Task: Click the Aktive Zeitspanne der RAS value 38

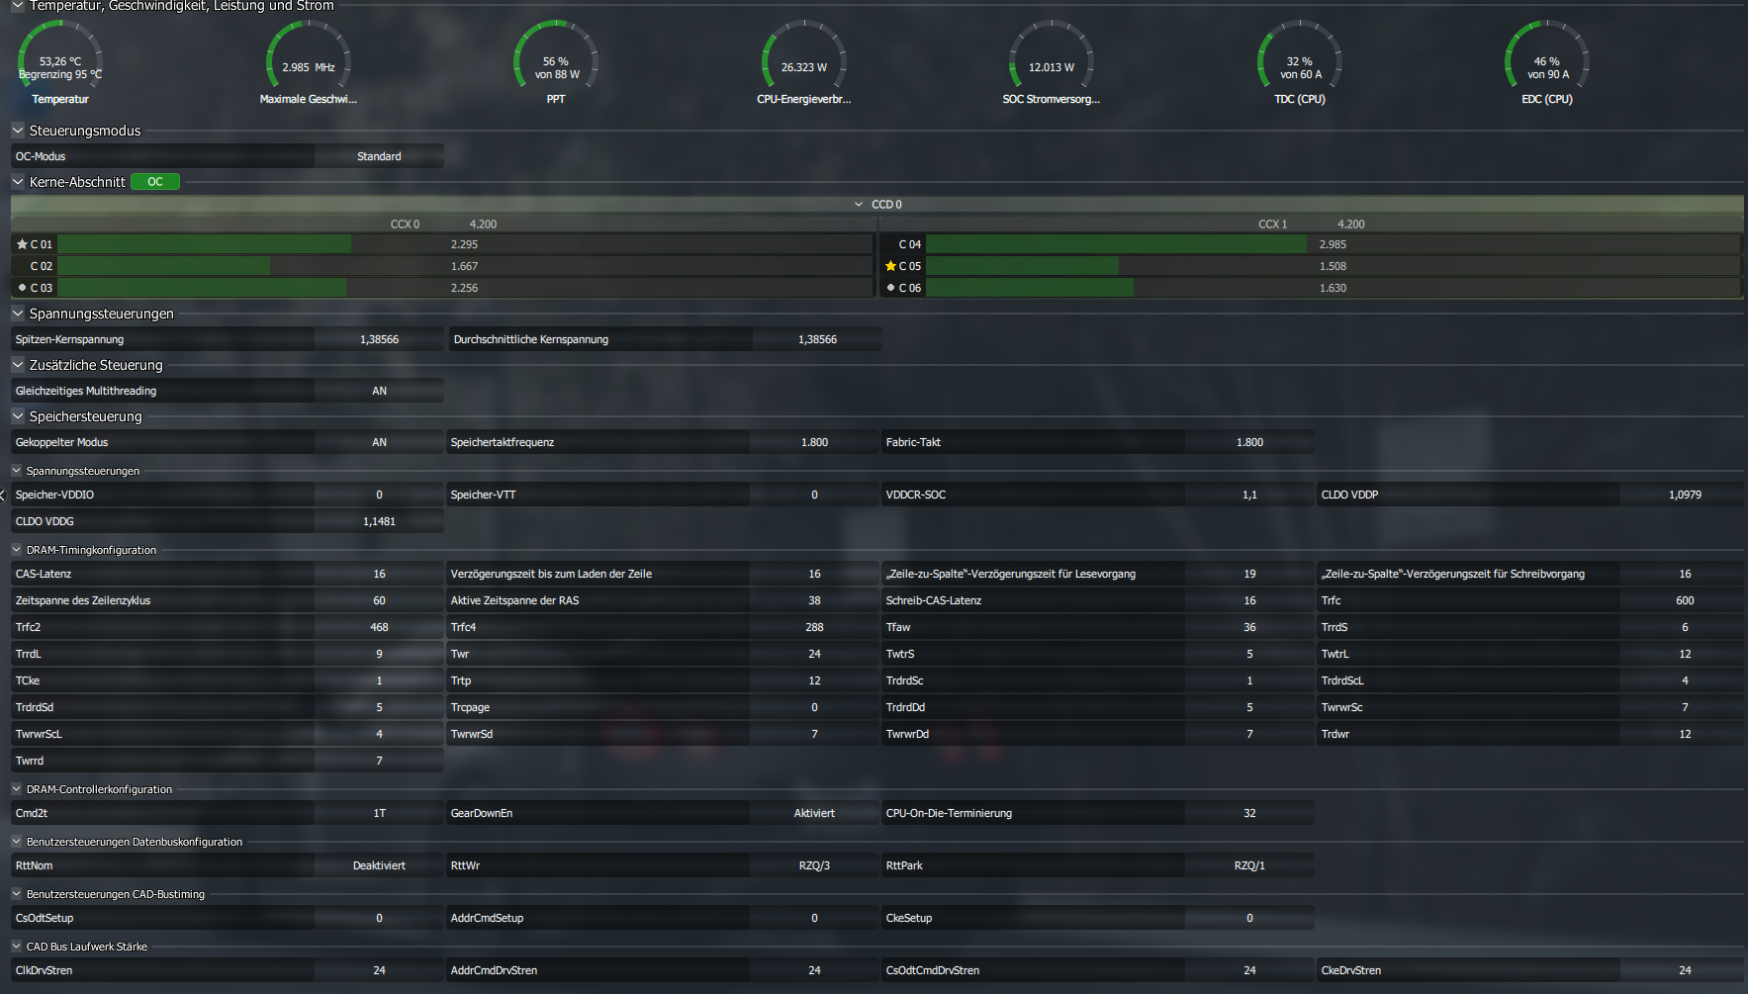Action: [x=814, y=600]
